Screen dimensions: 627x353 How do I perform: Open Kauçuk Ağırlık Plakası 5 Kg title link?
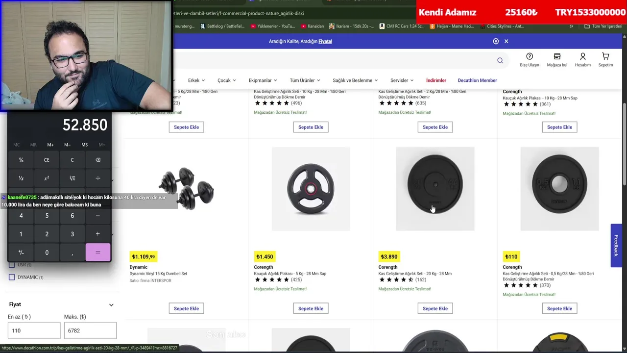[290, 274]
